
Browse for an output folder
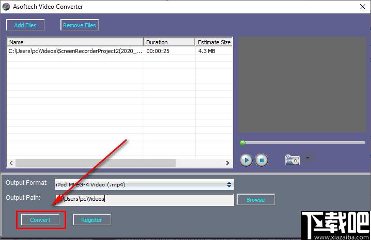[255, 200]
